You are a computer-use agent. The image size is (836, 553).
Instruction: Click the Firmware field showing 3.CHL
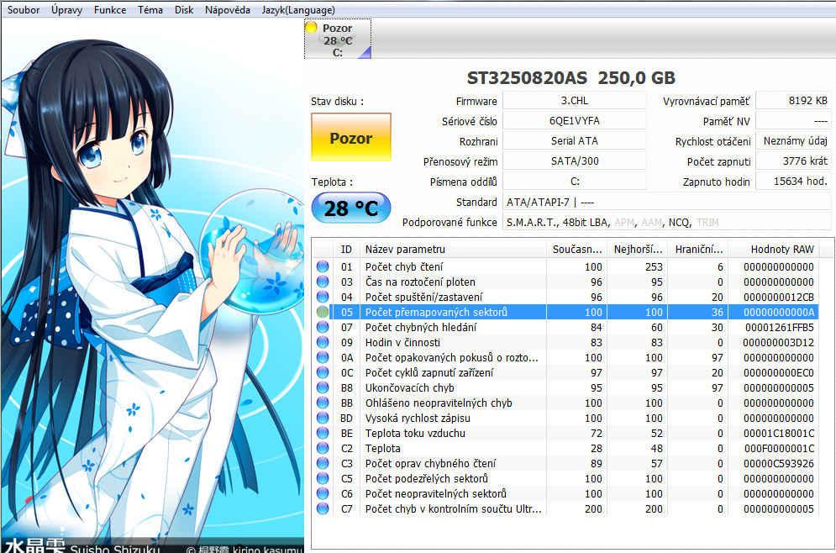(575, 101)
